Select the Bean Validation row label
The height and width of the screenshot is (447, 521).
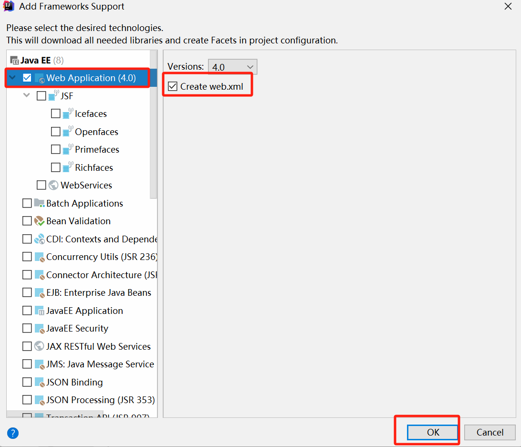pyautogui.click(x=78, y=221)
